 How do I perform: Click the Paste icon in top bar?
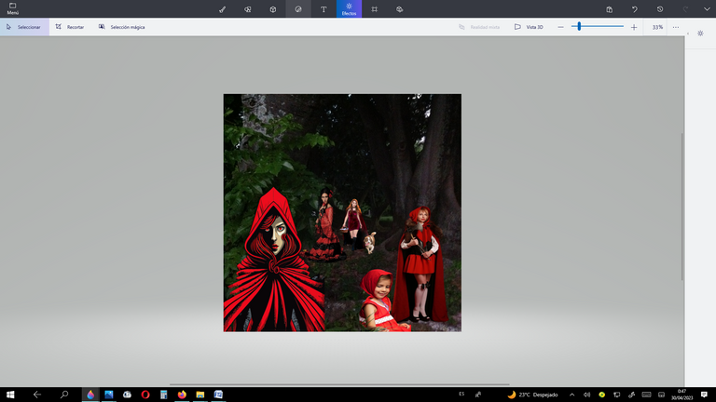[609, 9]
